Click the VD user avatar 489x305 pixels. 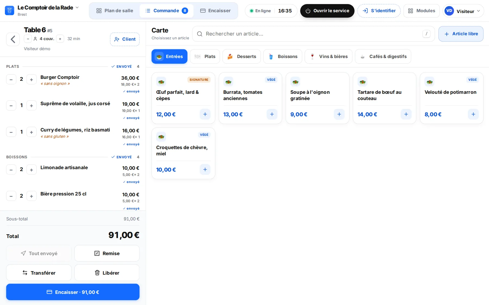pos(449,11)
